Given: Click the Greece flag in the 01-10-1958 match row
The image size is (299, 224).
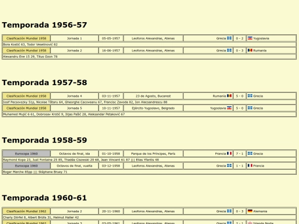Looking at the screenshot, I should pos(250,154).
